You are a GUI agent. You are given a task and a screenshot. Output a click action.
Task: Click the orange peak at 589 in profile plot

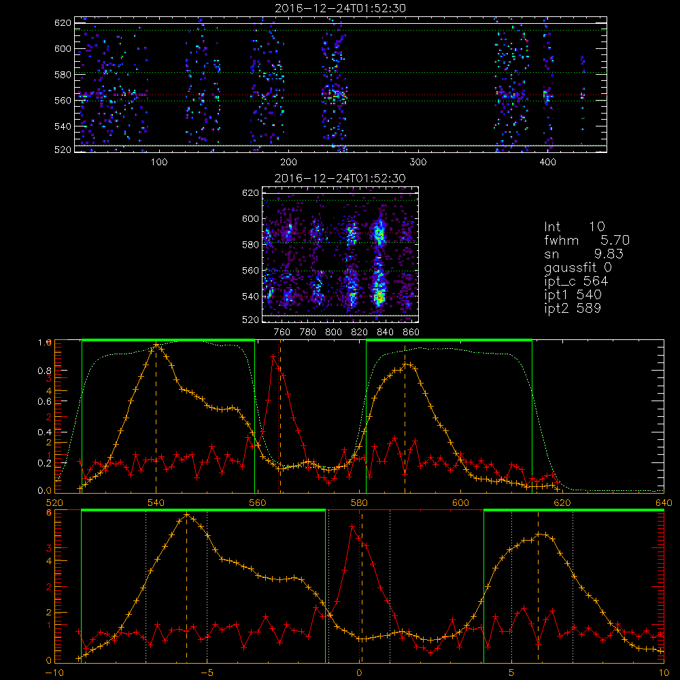405,364
